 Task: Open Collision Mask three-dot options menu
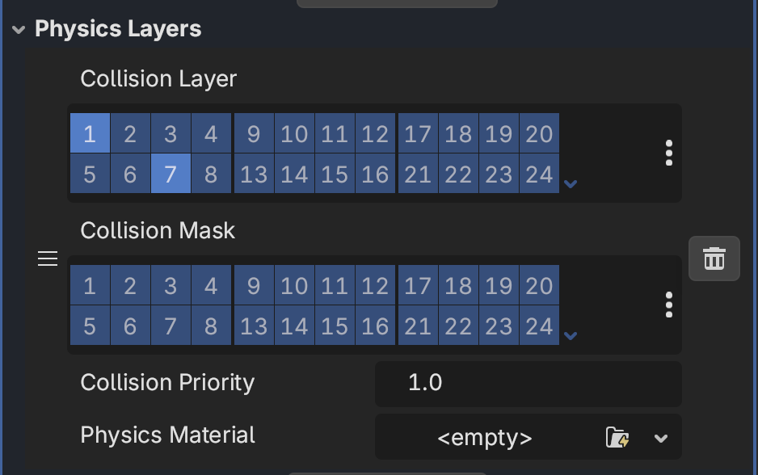[668, 305]
